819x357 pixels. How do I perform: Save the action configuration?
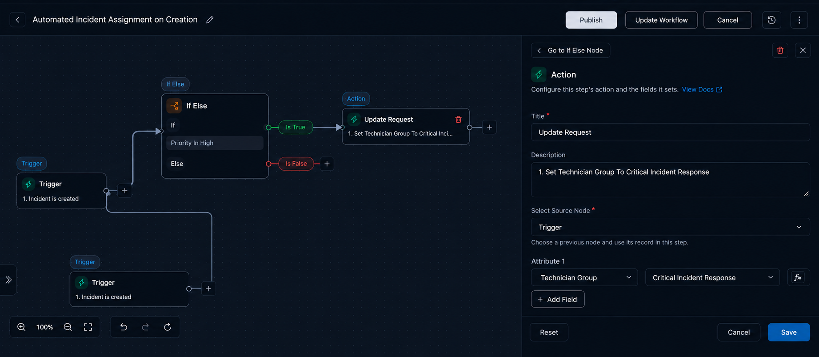(789, 332)
